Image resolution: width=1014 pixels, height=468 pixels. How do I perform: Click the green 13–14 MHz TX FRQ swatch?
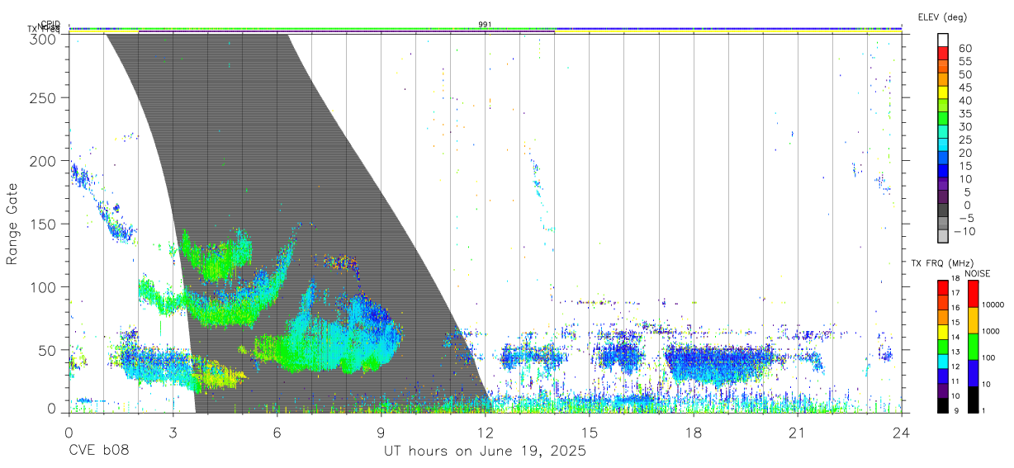click(942, 345)
